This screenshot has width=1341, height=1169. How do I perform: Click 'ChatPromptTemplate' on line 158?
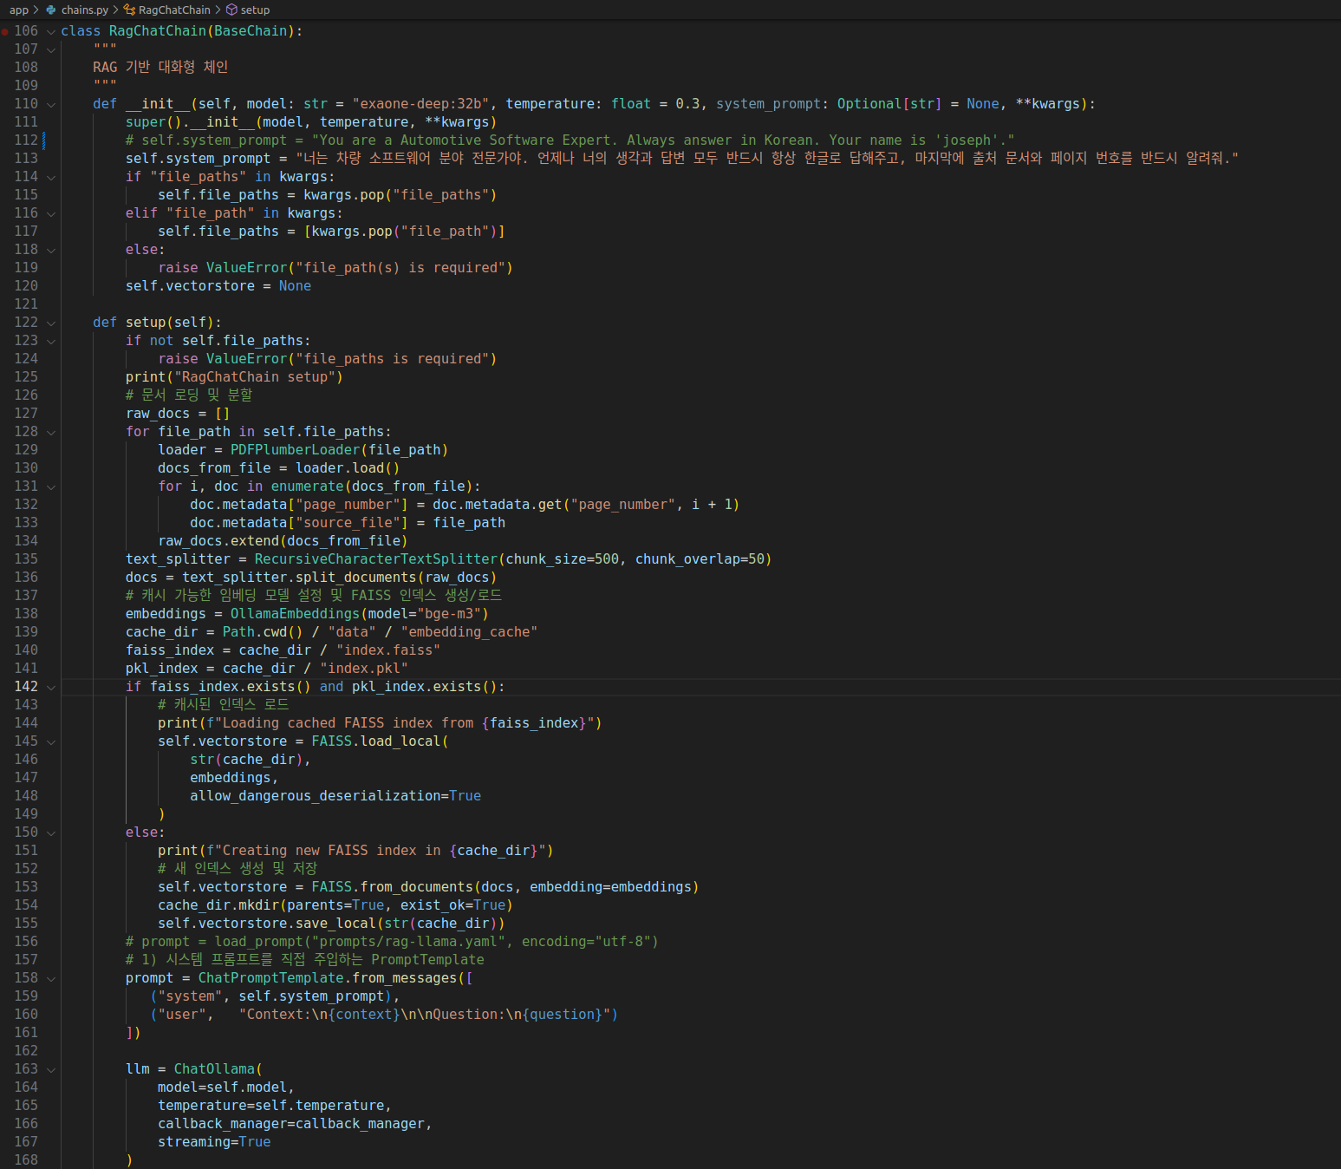(271, 978)
